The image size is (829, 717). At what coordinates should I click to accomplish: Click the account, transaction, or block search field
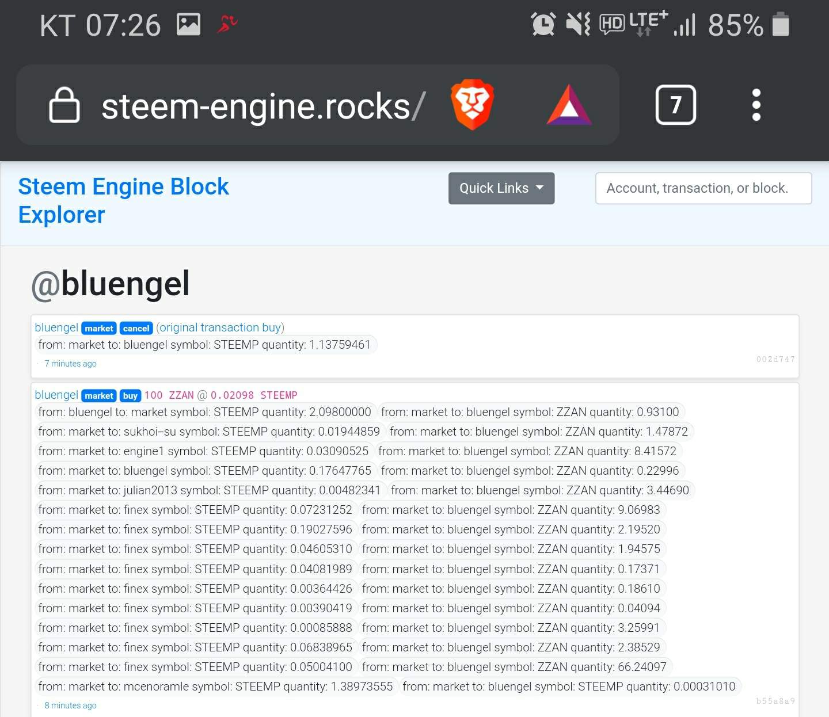[x=703, y=188]
